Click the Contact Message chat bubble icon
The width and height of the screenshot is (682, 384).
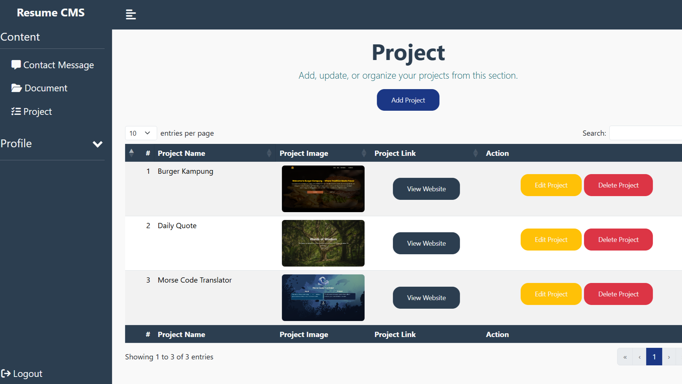click(x=16, y=64)
